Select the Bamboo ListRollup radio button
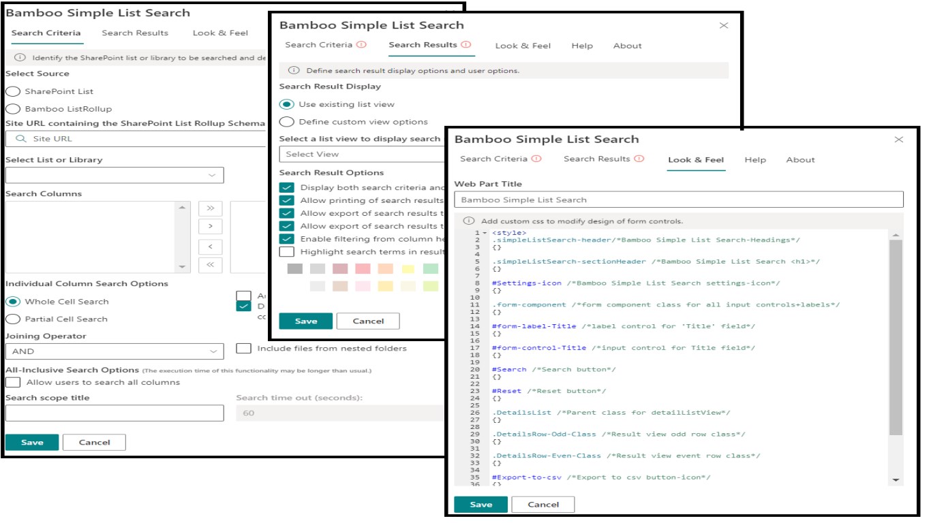931x523 pixels. [x=13, y=109]
